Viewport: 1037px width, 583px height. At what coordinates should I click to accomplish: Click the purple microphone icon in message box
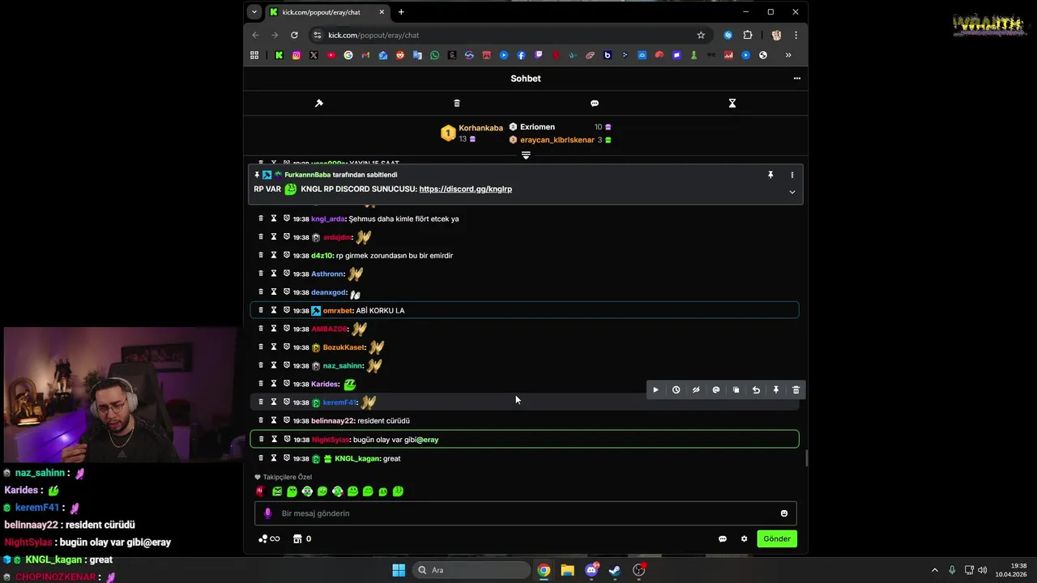[268, 513]
